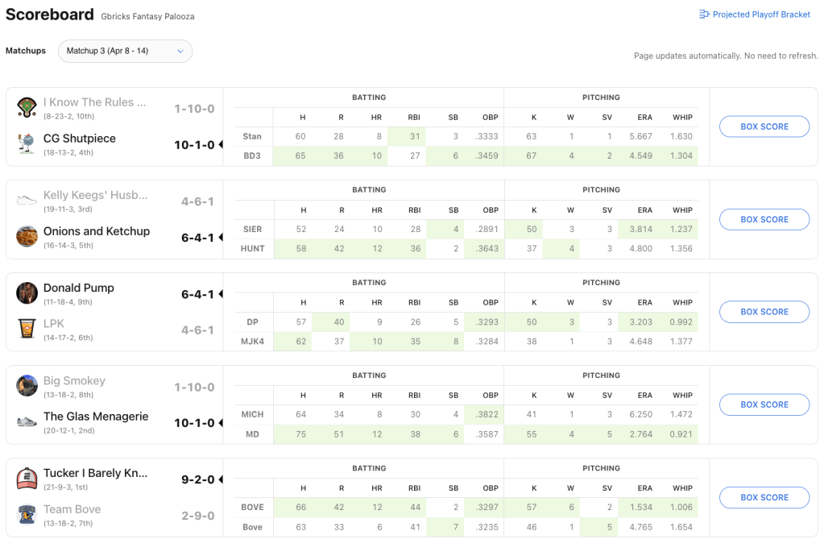Open The Glas Menagerie team name link
Screen dimensions: 824x556
(96, 417)
